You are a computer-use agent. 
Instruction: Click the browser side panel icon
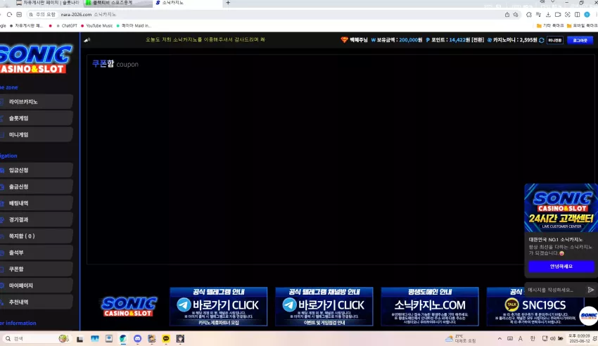point(578,15)
